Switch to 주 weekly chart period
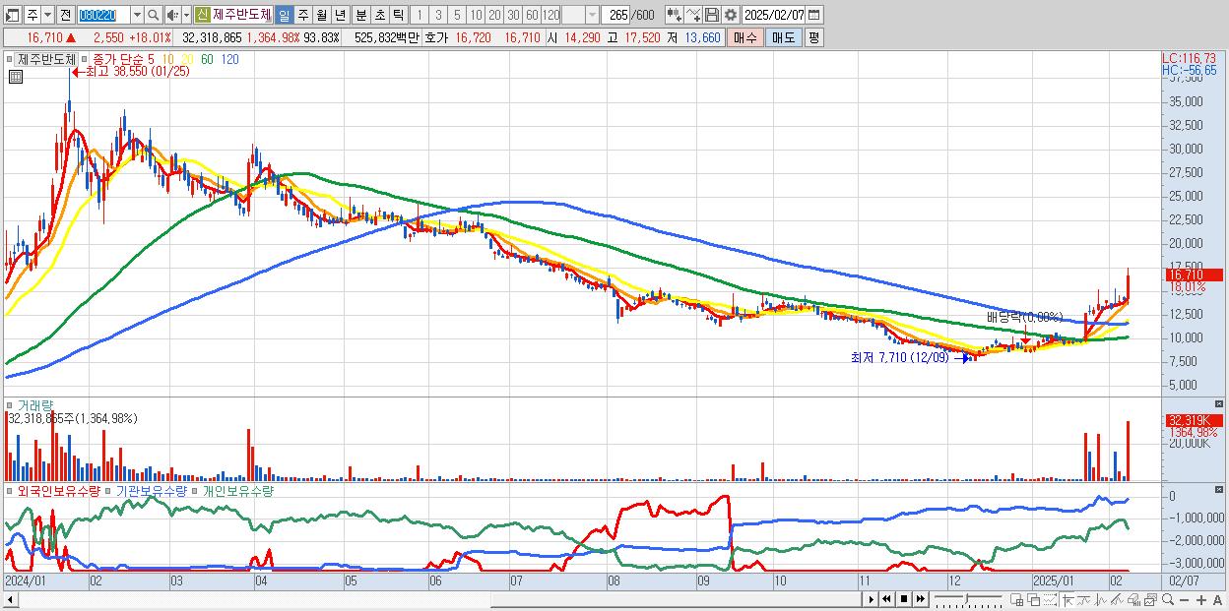 click(x=302, y=15)
